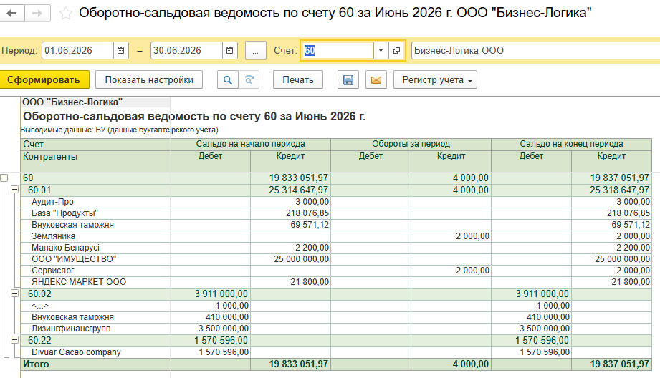Select the 60.02 account row label
Image resolution: width=660 pixels, height=378 pixels.
point(39,294)
